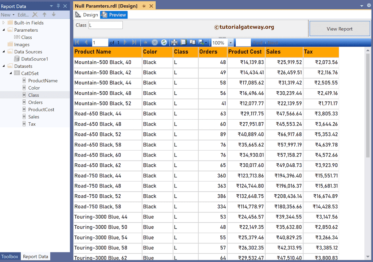Toggle Print Layout view icon
The height and width of the screenshot is (262, 373).
(x=184, y=43)
